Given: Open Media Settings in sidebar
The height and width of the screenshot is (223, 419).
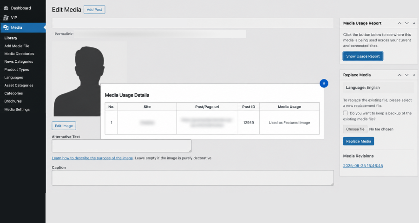Looking at the screenshot, I should pos(17,109).
